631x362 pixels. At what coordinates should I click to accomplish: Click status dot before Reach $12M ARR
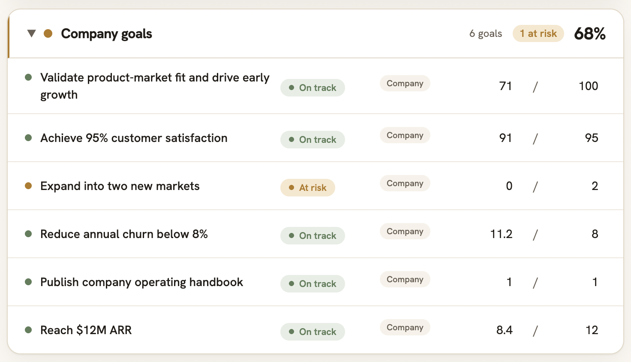click(28, 330)
